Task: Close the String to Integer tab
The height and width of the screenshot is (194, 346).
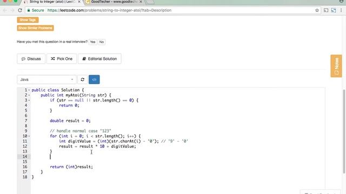Action: click(79, 2)
